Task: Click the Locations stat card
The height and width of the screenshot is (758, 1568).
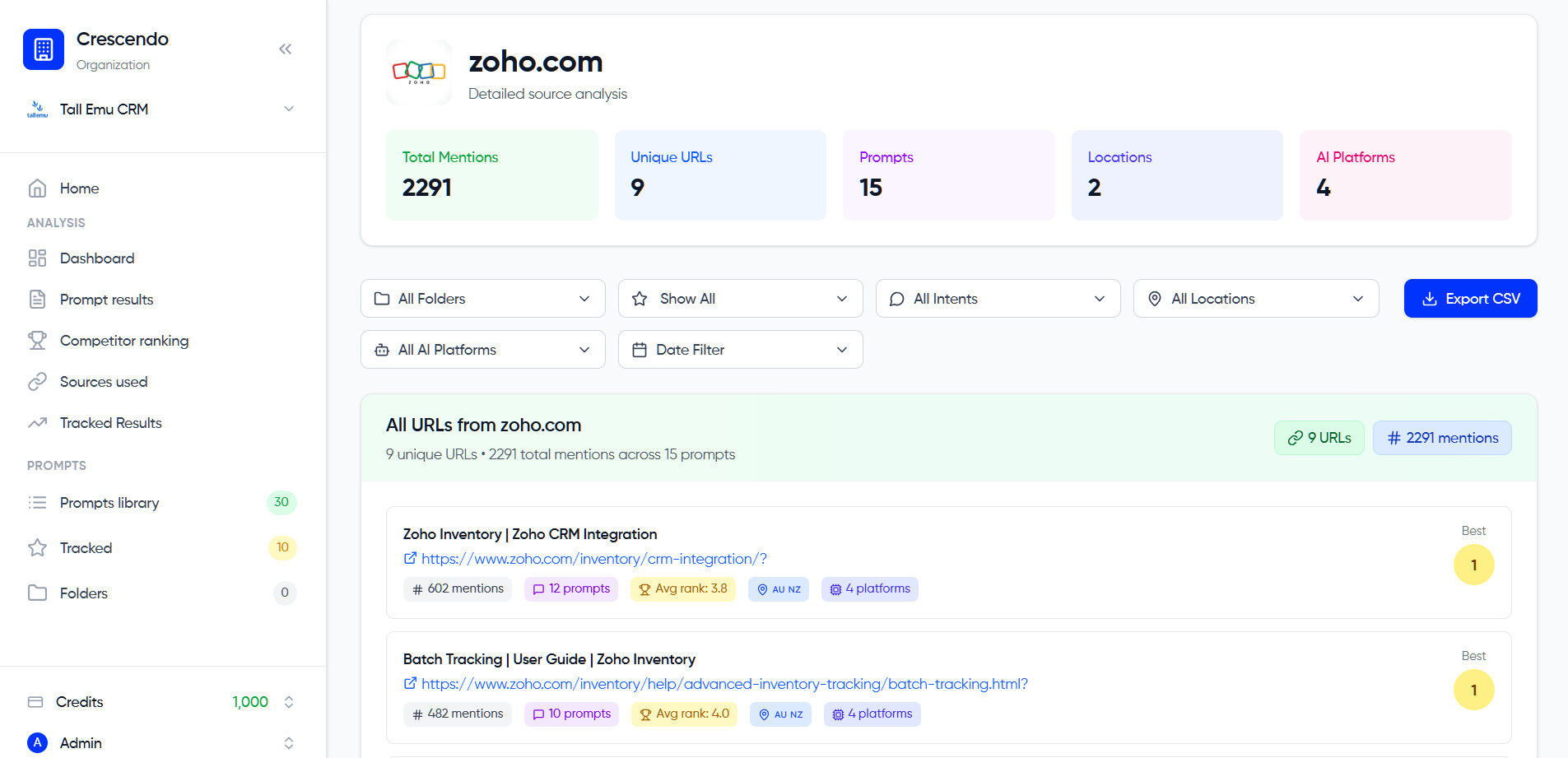Action: [x=1177, y=175]
